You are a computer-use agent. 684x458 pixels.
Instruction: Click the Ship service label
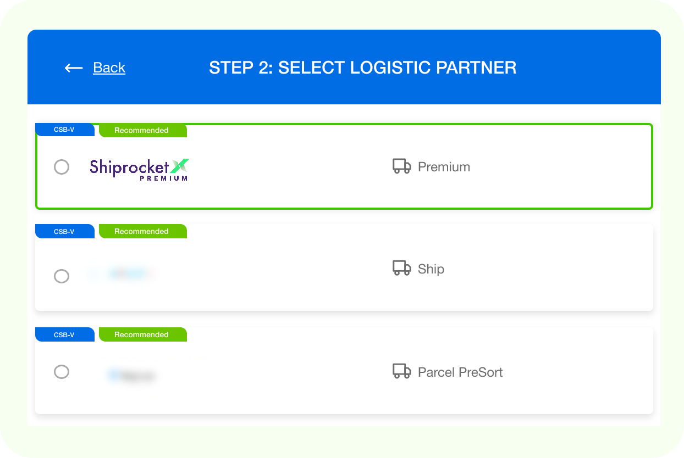tap(431, 269)
